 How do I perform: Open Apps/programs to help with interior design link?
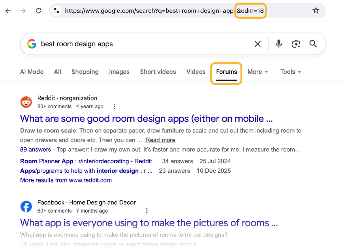coord(86,171)
